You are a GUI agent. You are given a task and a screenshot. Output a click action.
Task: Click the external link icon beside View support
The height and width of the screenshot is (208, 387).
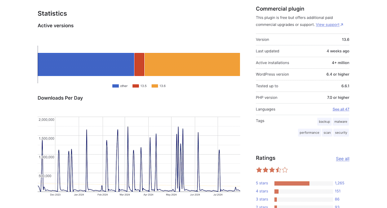pos(342,25)
